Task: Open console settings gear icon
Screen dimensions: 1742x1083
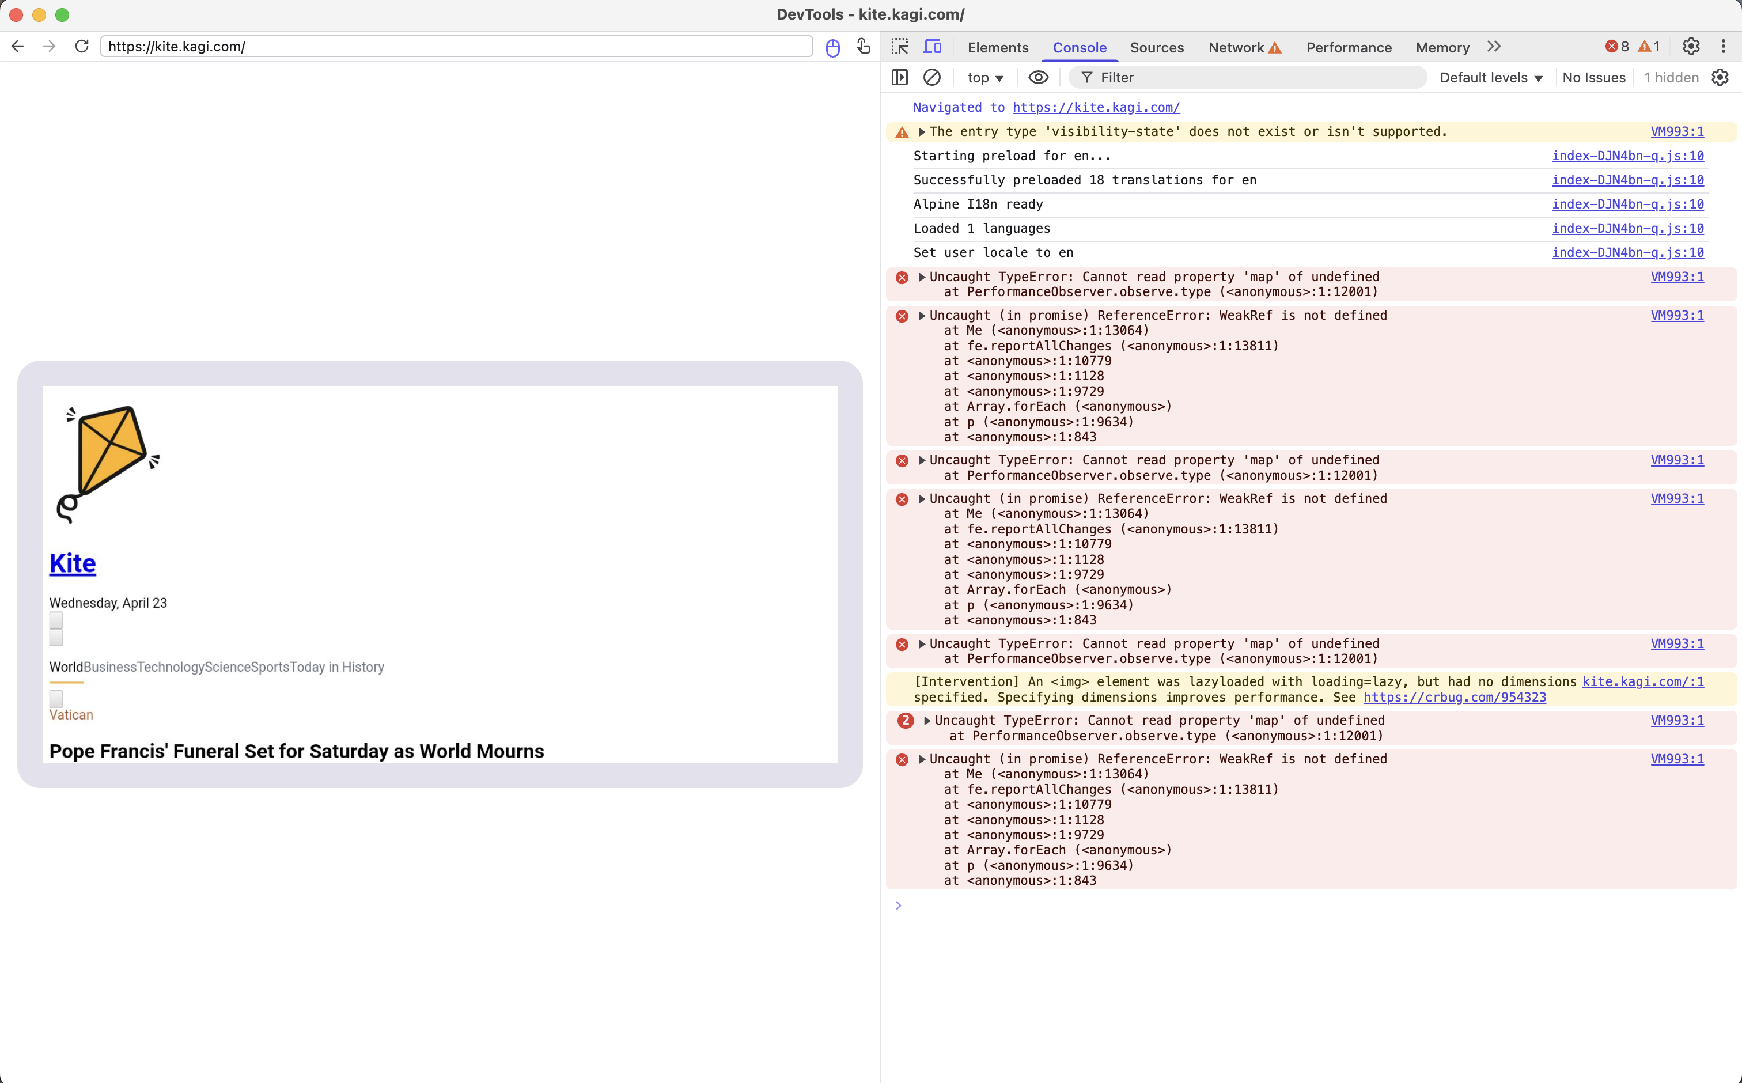Action: [x=1720, y=77]
